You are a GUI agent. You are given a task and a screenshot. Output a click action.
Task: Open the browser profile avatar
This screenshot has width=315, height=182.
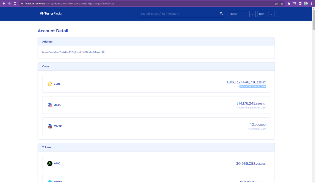point(306,4)
